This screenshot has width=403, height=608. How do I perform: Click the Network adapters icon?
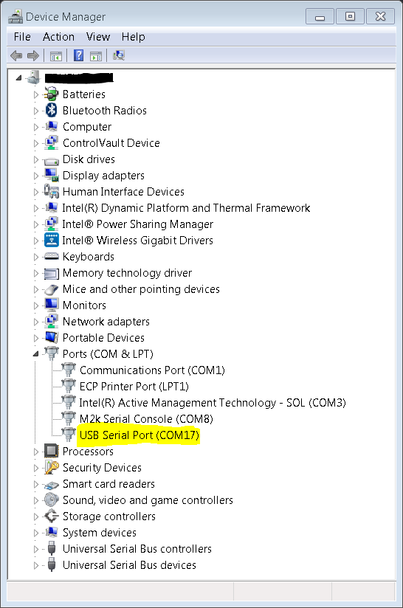(x=51, y=322)
